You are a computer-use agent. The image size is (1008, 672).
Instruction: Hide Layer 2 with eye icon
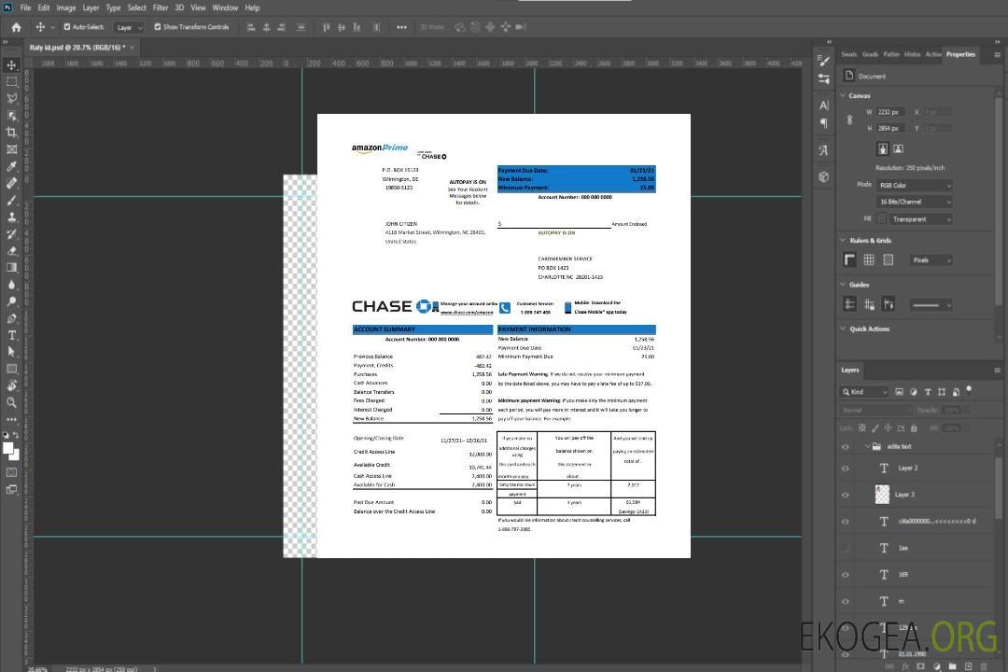[x=846, y=469]
